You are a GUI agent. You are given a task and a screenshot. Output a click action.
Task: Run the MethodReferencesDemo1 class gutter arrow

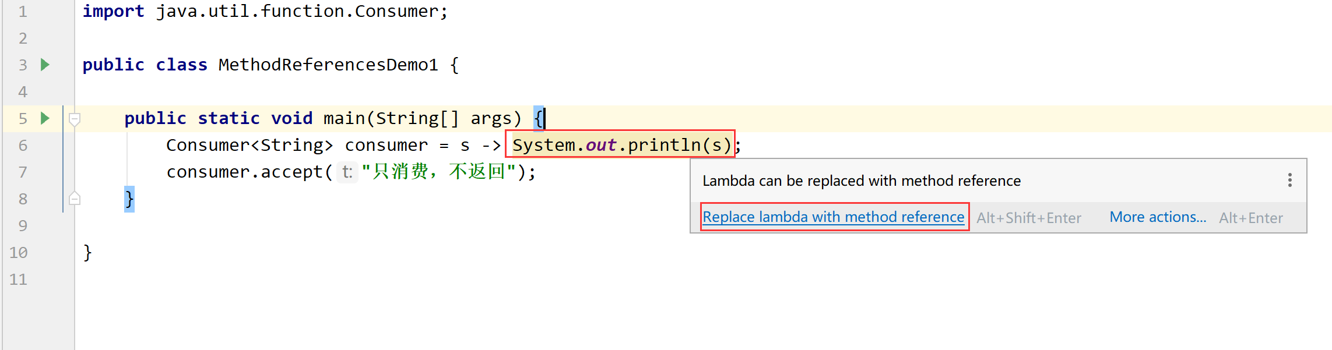tap(45, 65)
